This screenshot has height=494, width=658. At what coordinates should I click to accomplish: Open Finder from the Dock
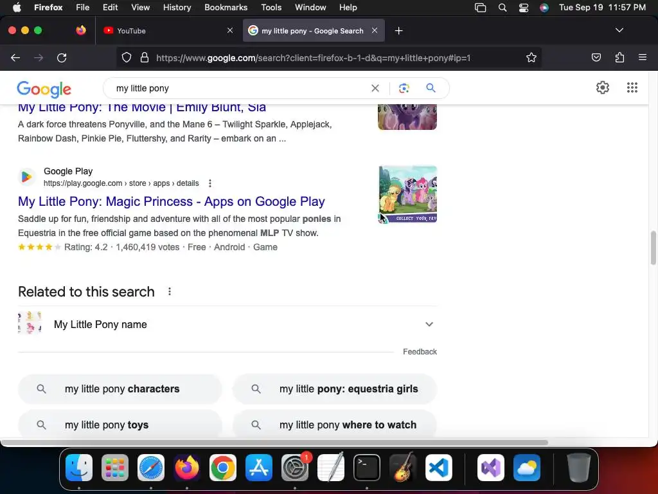pyautogui.click(x=79, y=468)
